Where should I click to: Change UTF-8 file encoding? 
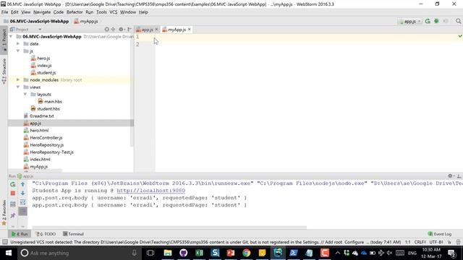[436, 242]
